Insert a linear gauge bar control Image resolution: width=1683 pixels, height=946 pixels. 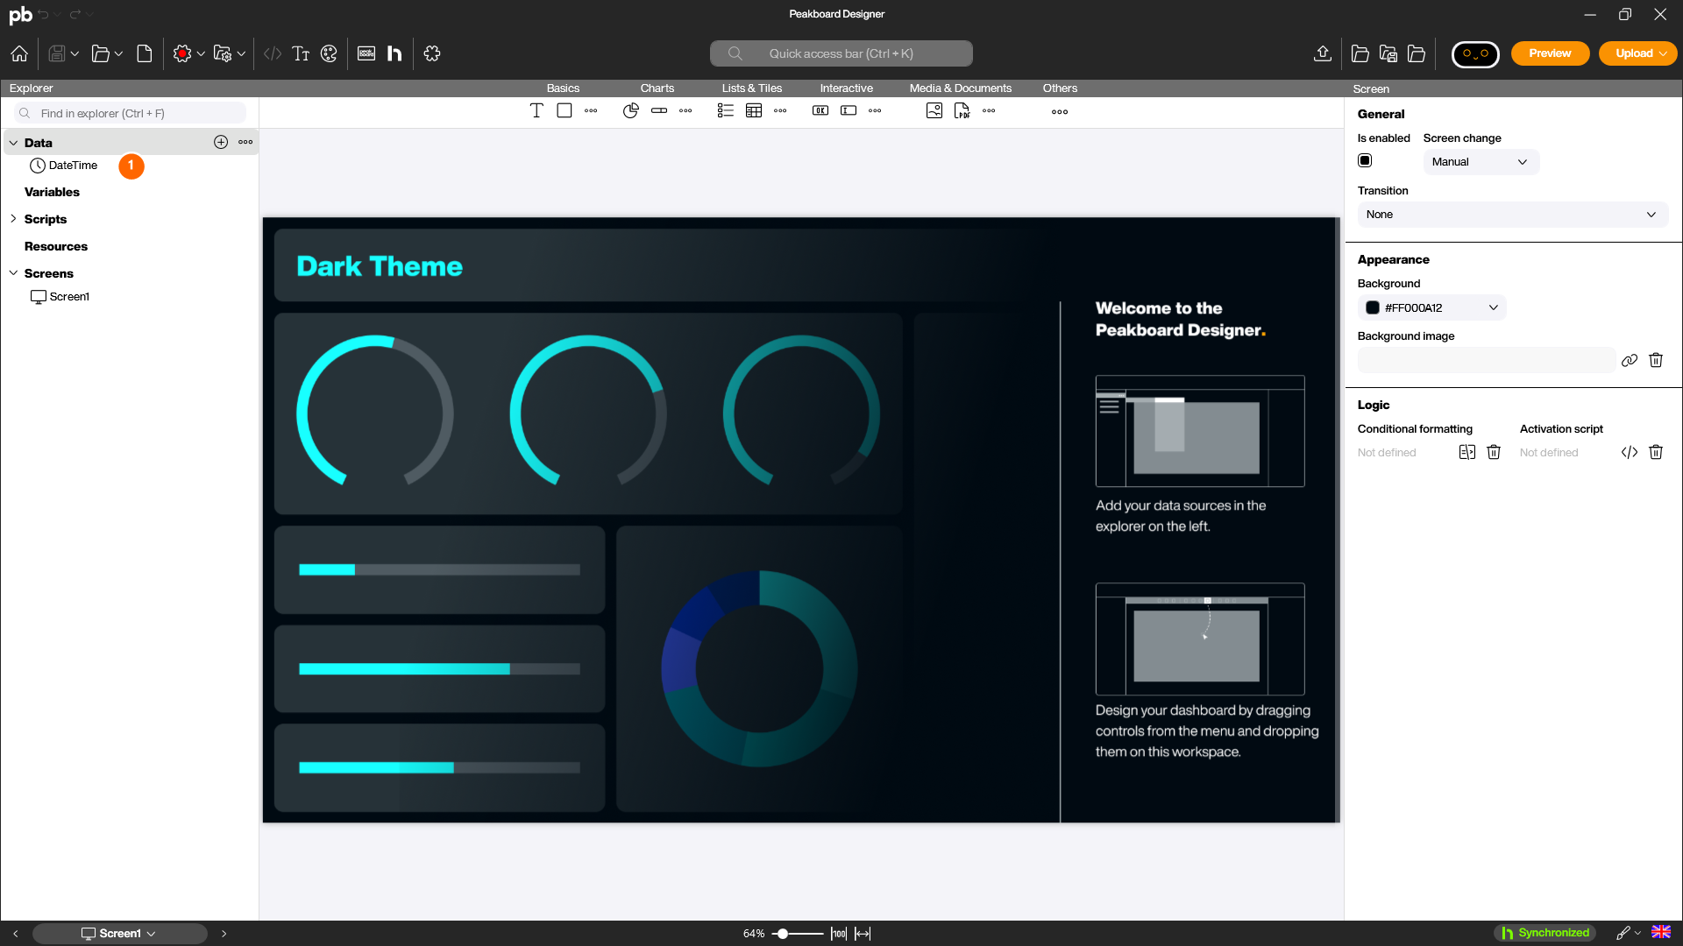click(659, 110)
